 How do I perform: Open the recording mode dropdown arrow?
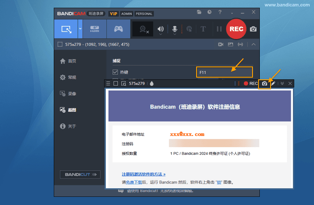[x=80, y=29]
